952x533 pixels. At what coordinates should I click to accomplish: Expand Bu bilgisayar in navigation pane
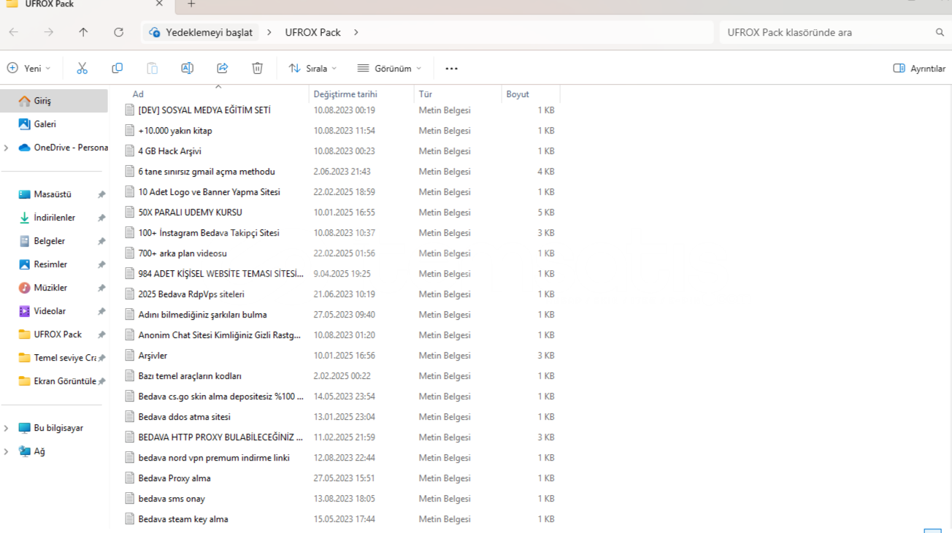7,428
